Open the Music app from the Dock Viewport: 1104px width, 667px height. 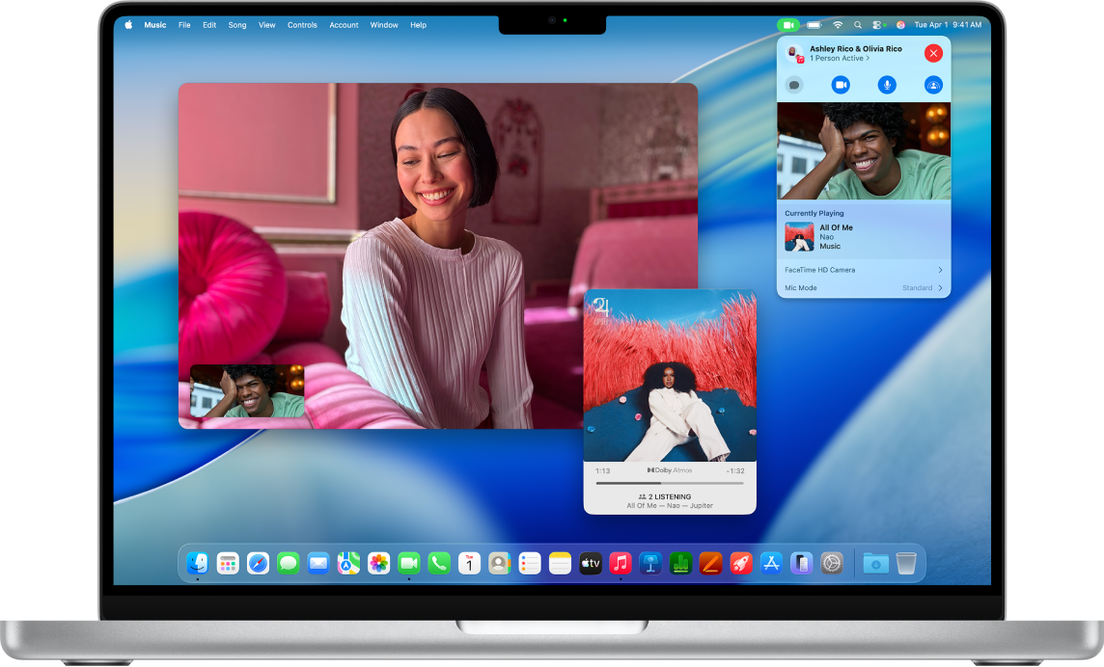point(620,563)
